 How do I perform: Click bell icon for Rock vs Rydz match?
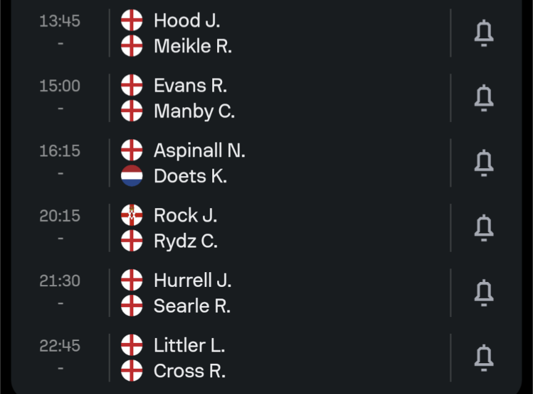click(x=484, y=228)
